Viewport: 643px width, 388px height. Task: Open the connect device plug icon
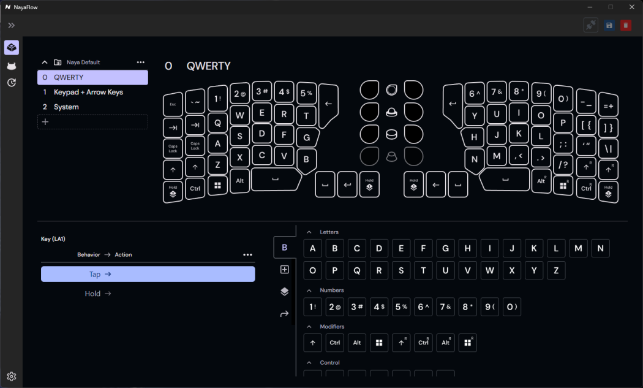click(x=590, y=25)
